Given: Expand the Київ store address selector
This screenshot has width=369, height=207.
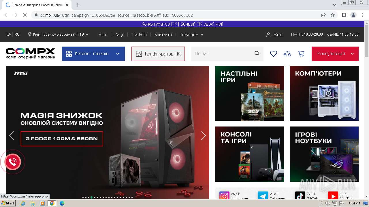Looking at the screenshot, I should [x=58, y=34].
